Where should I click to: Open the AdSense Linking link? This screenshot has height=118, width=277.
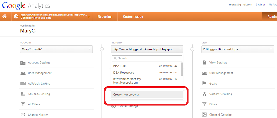(39, 94)
